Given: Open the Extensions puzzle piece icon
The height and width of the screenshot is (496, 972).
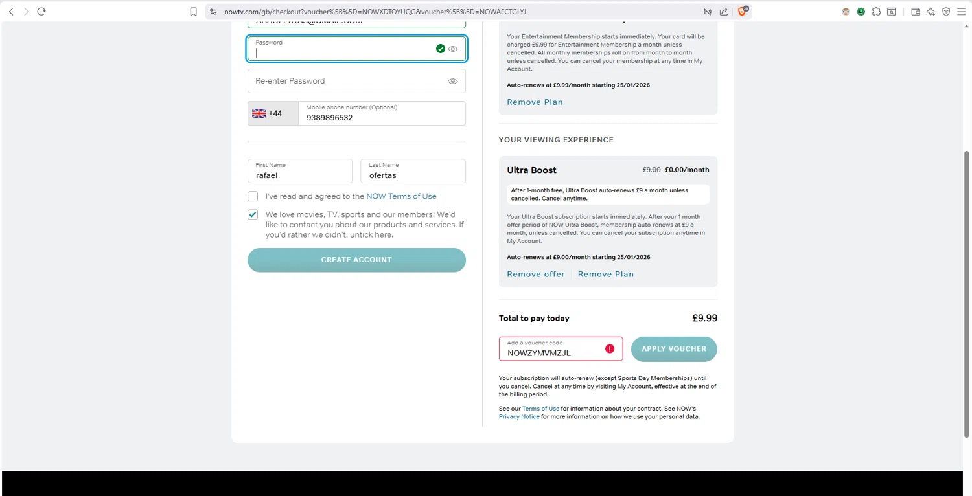Looking at the screenshot, I should coord(876,12).
